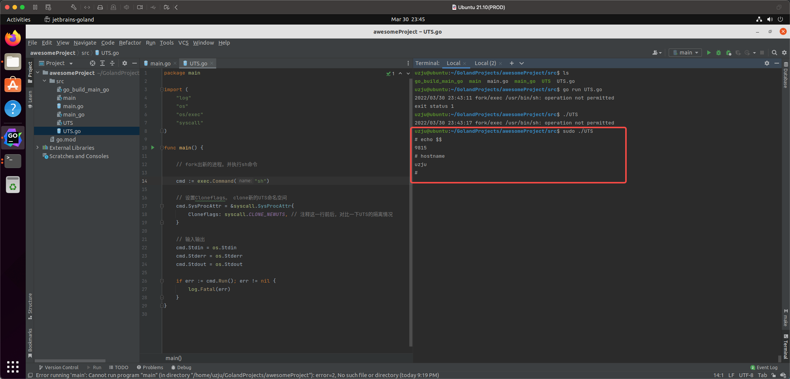Screen dimensions: 790x379
Task: Open the Problems tool window button
Action: click(x=150, y=367)
